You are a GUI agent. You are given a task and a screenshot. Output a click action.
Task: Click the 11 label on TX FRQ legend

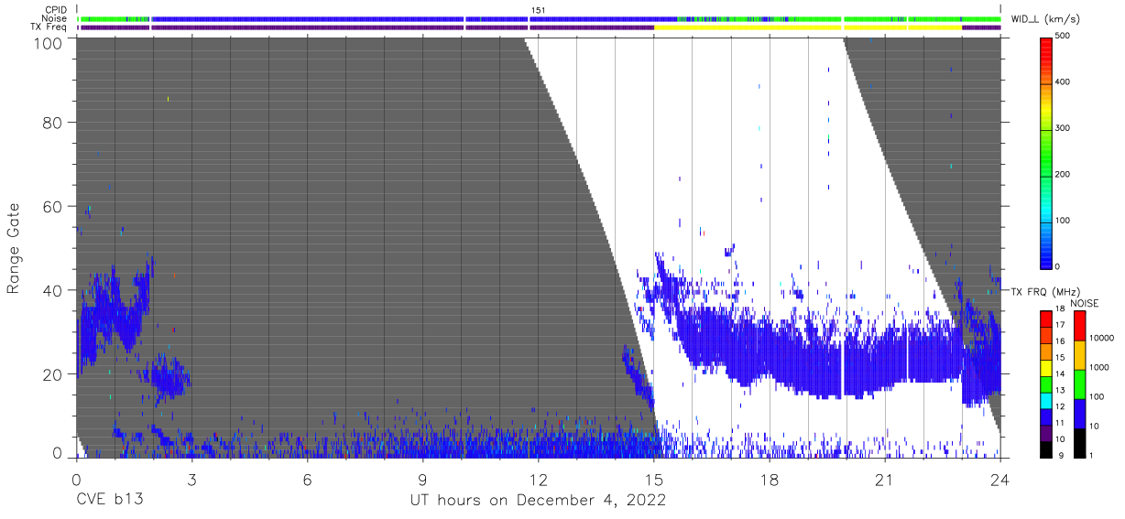click(1060, 423)
